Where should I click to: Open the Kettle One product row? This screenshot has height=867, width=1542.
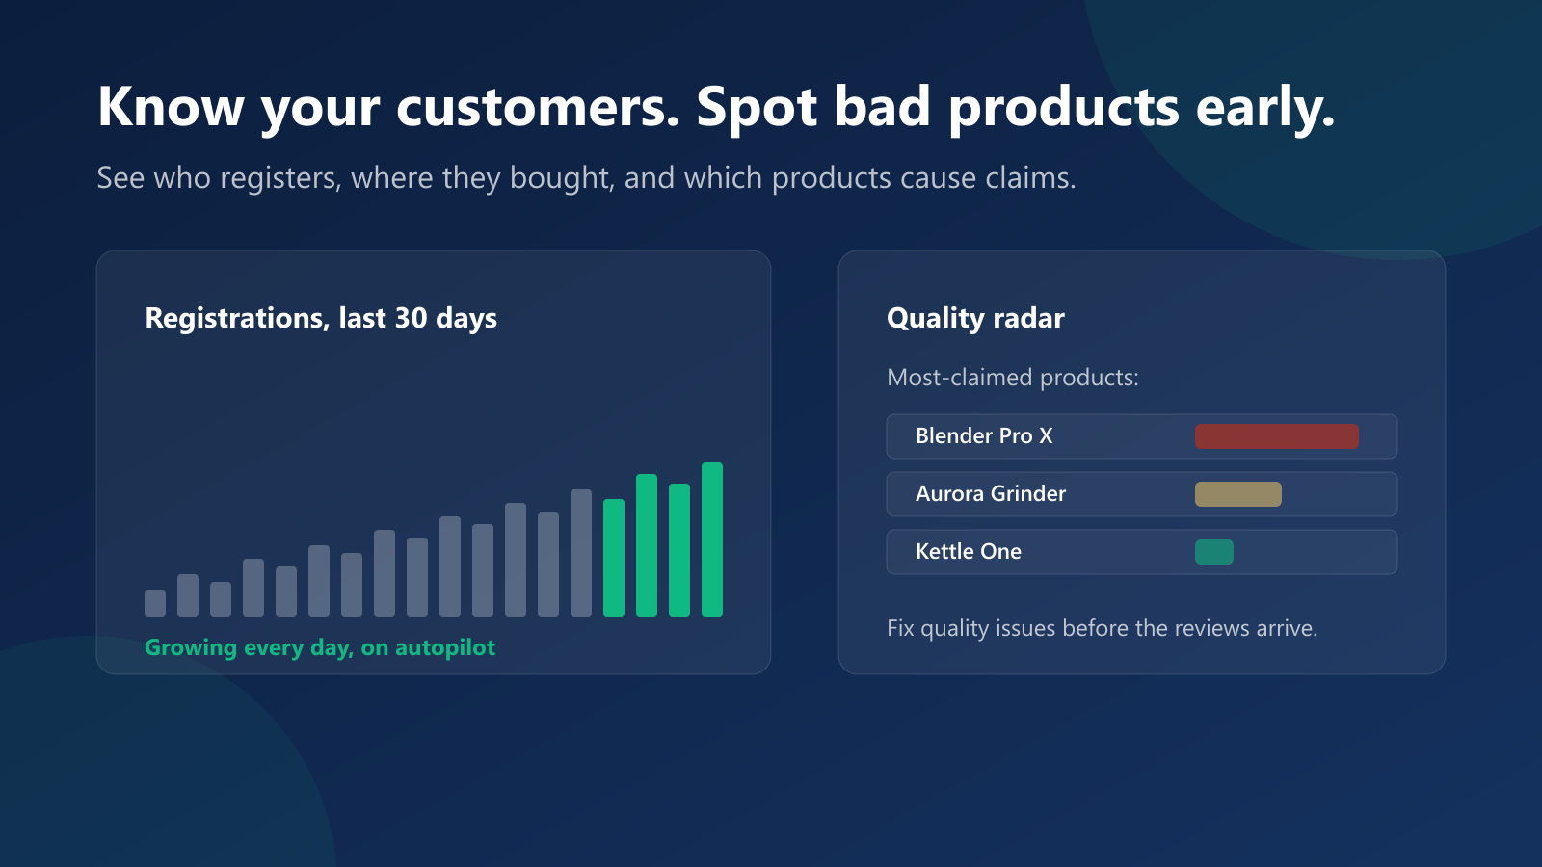pyautogui.click(x=1142, y=552)
